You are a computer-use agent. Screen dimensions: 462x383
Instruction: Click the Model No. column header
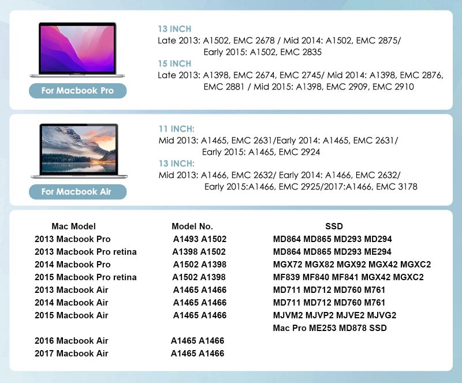(192, 226)
